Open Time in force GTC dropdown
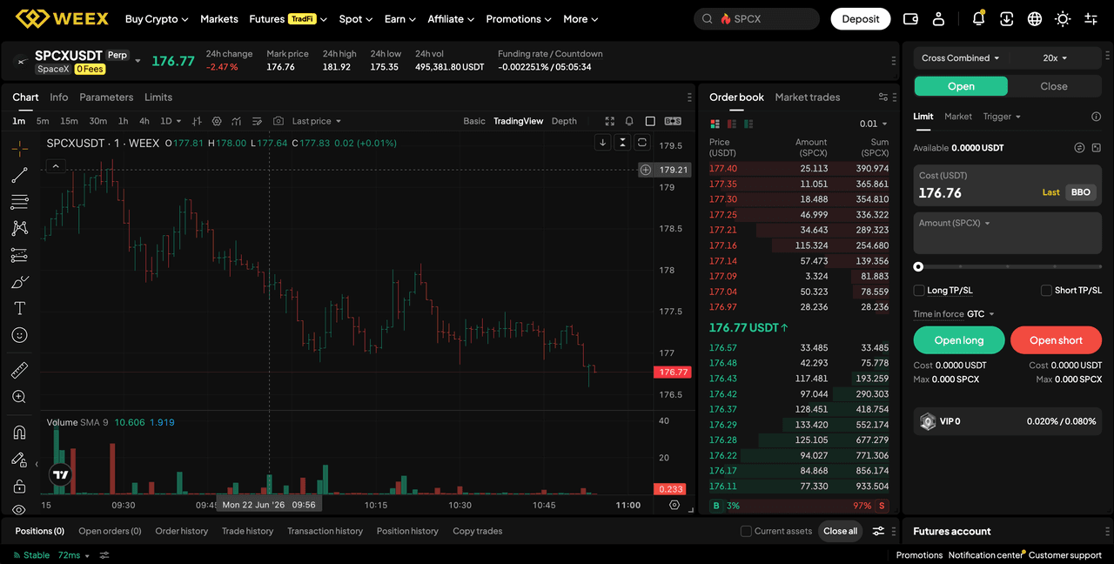This screenshot has height=564, width=1114. pos(981,314)
